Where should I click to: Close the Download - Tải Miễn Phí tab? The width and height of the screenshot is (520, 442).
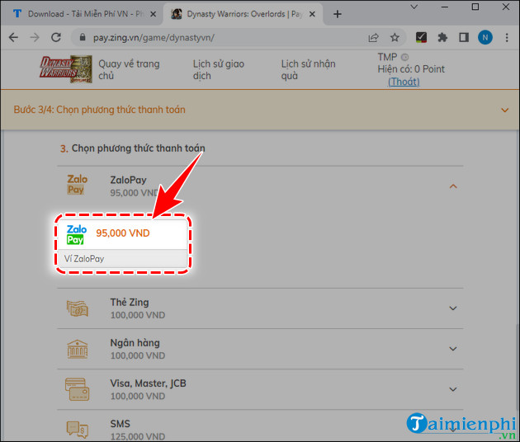pos(153,14)
